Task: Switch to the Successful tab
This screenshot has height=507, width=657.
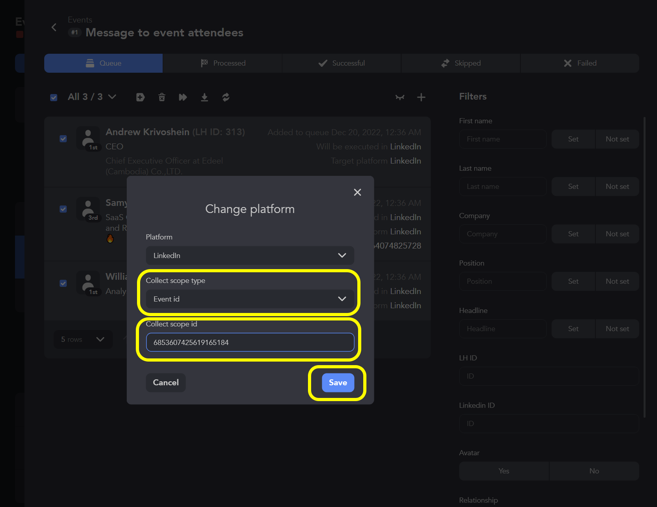Action: tap(342, 63)
